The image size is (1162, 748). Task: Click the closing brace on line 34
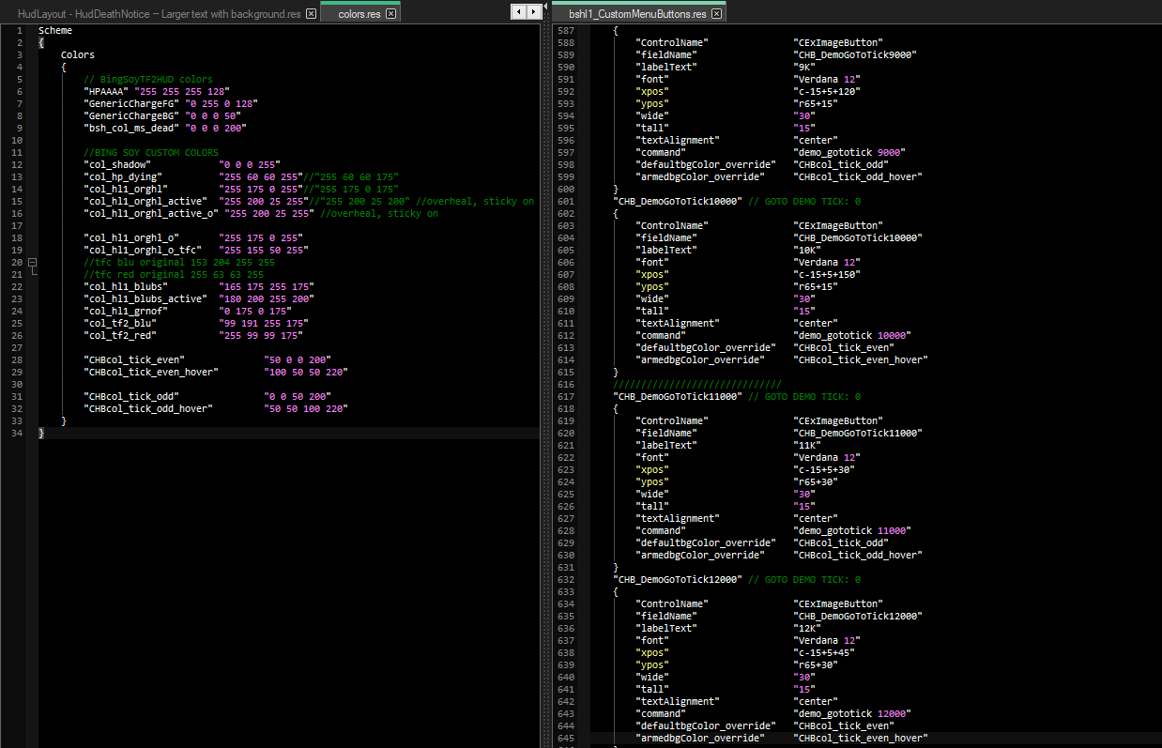pos(41,434)
